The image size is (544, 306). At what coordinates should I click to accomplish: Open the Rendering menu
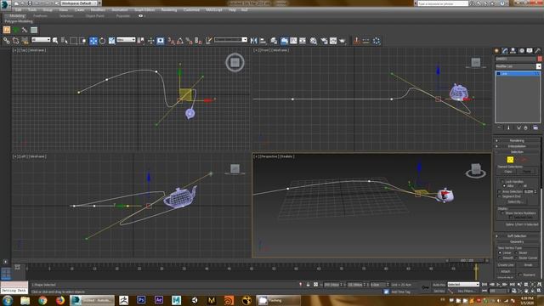click(x=169, y=10)
